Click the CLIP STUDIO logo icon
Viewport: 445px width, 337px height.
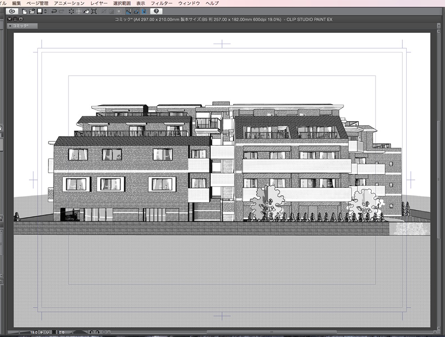tap(12, 12)
